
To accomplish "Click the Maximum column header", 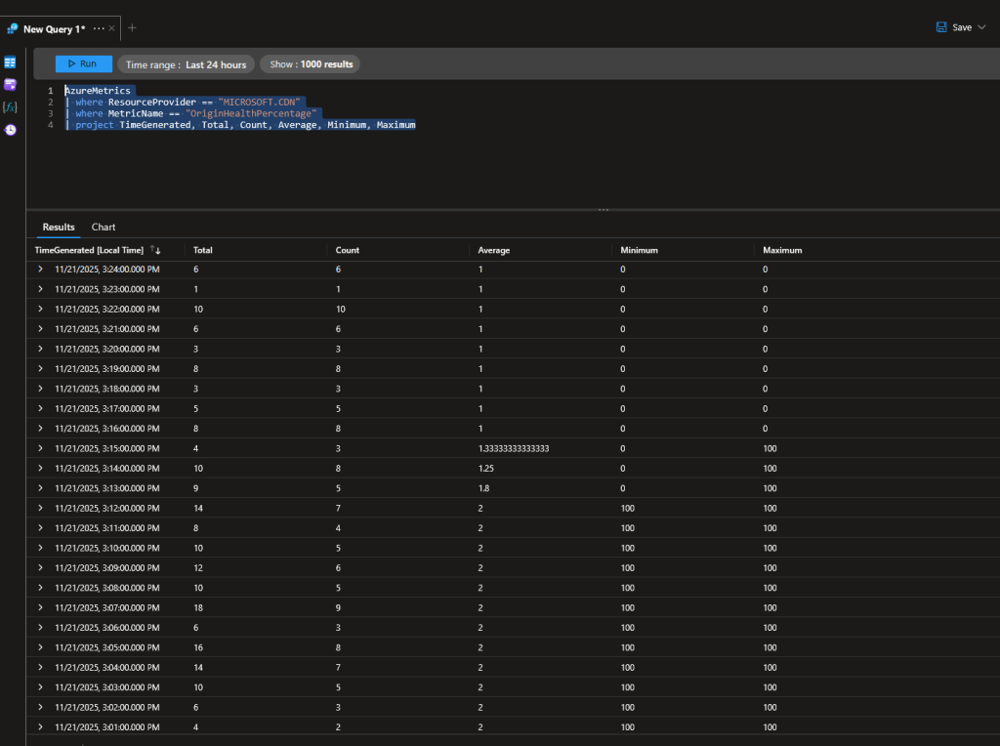I will coord(782,250).
